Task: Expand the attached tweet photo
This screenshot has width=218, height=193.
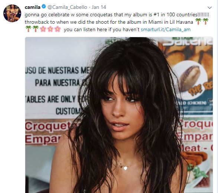Action: [119, 115]
